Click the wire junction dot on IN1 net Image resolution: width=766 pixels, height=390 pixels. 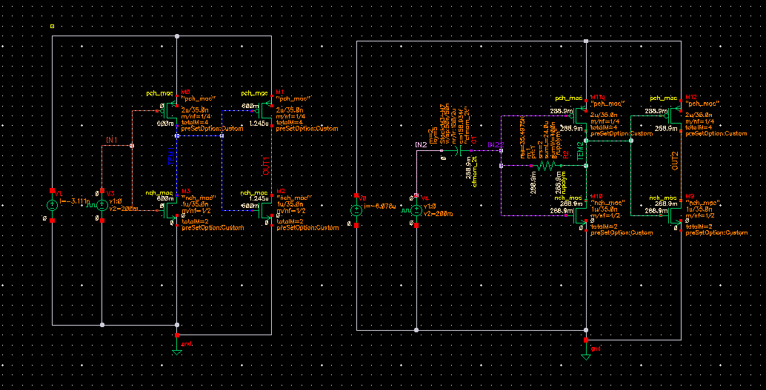(x=131, y=146)
